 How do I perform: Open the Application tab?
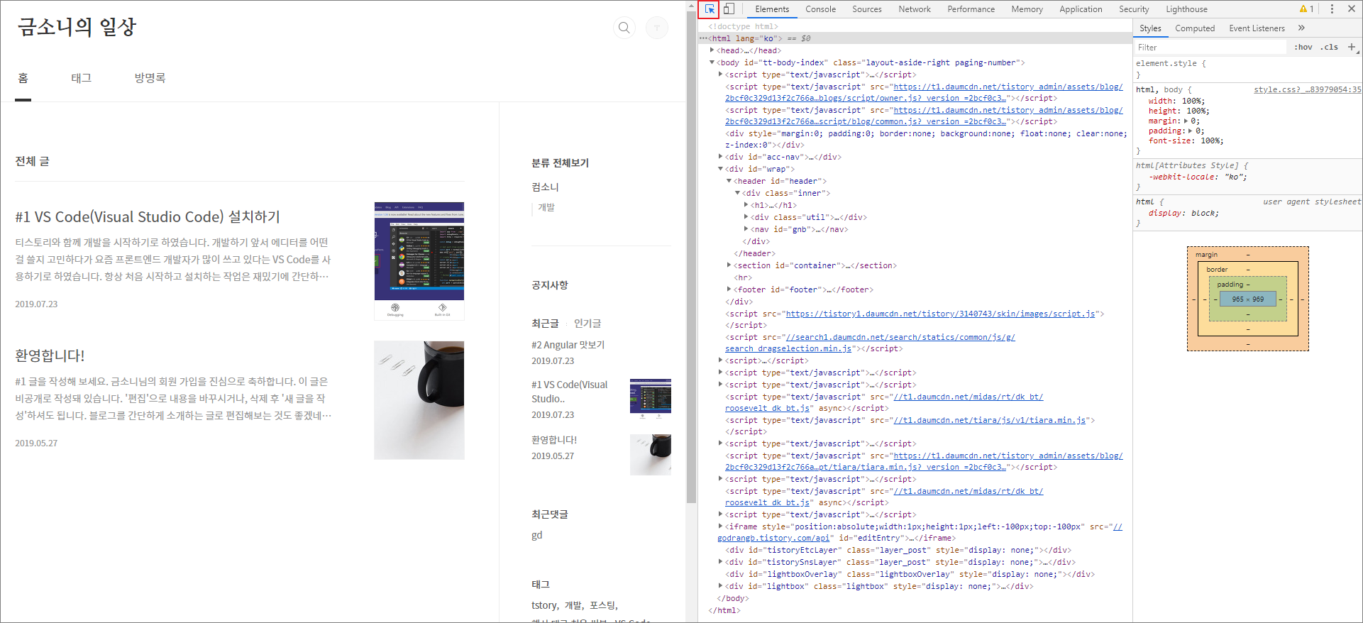pos(1081,9)
